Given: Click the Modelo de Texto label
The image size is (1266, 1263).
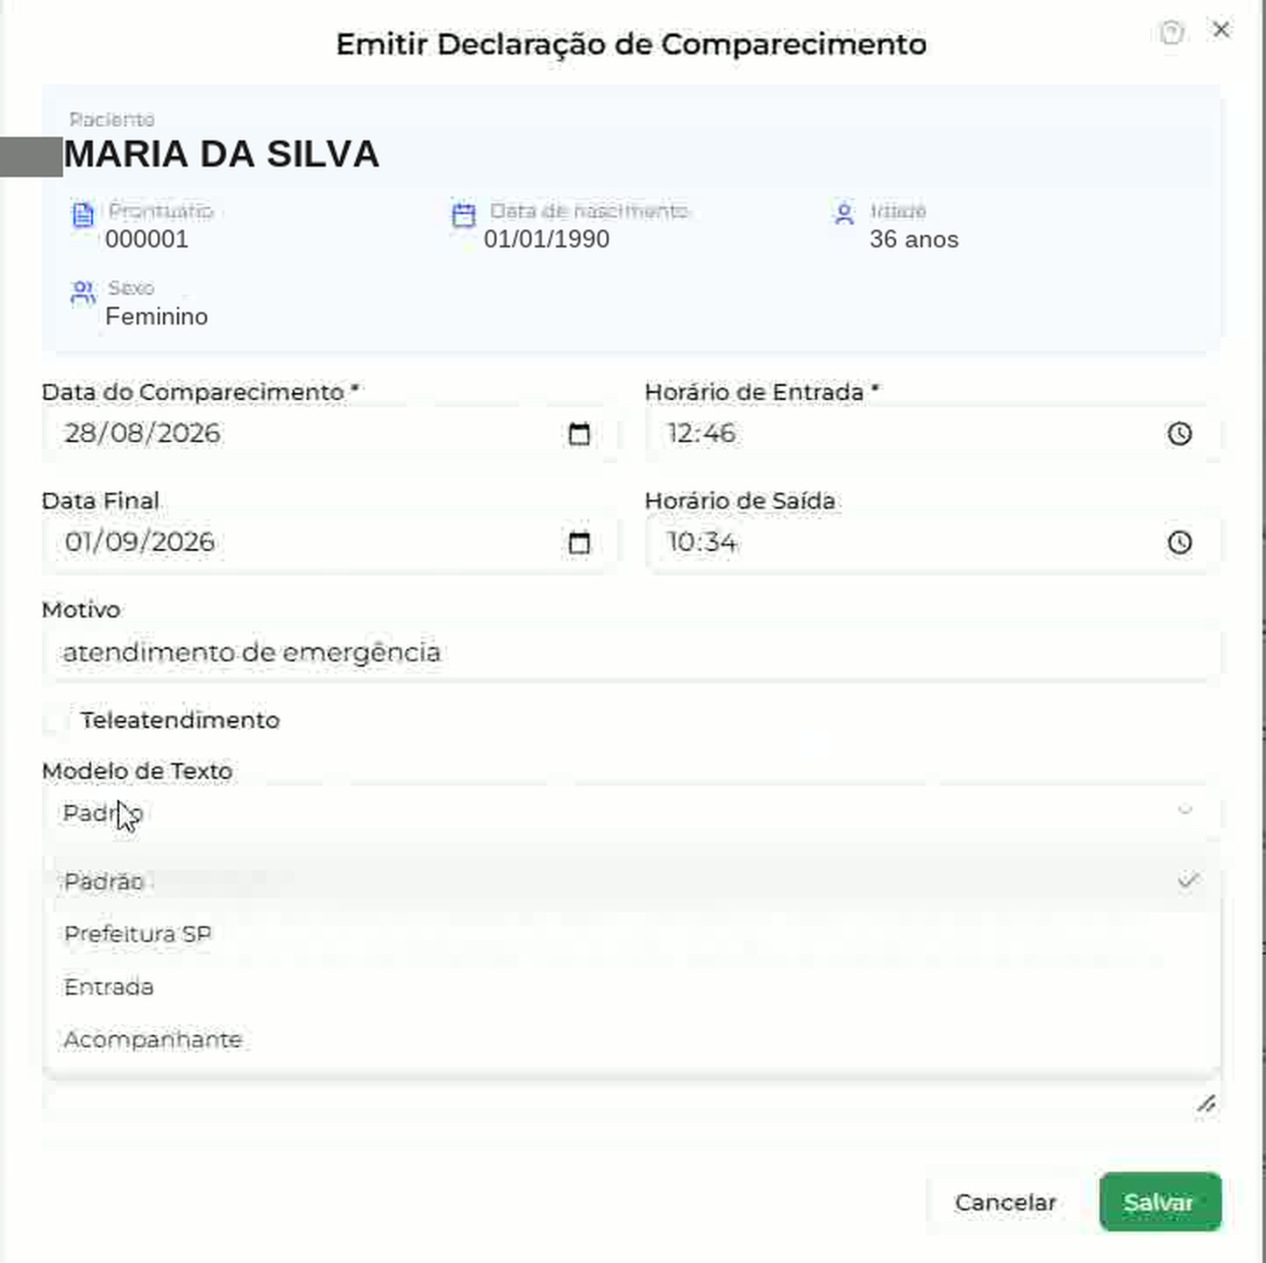Looking at the screenshot, I should click(137, 771).
